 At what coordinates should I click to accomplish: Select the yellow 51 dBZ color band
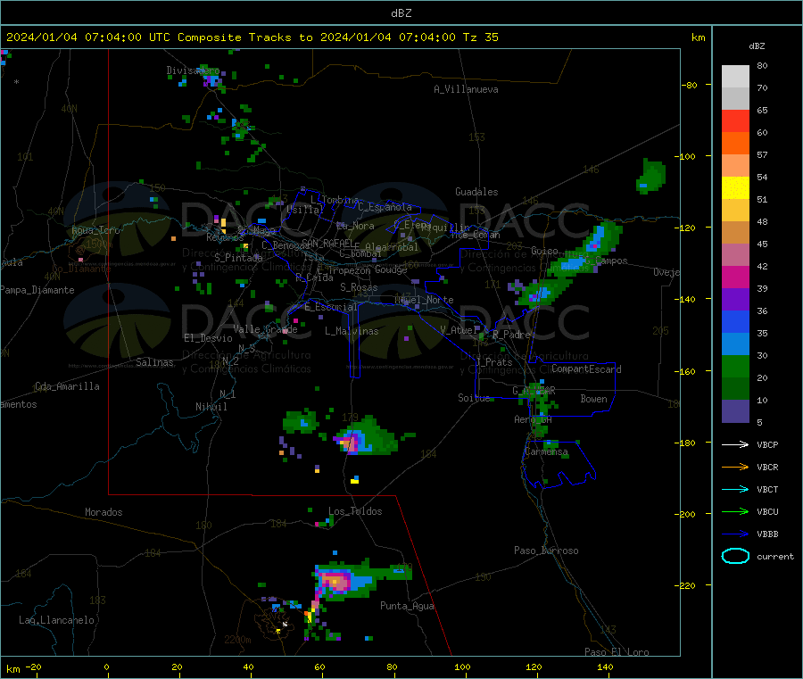735,188
